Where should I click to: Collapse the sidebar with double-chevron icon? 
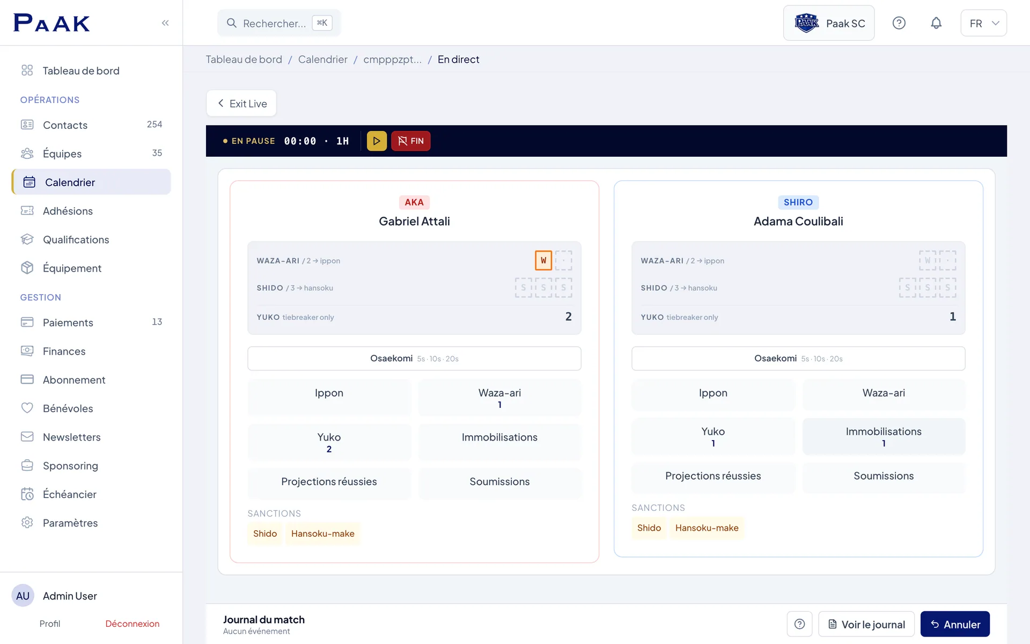[165, 23]
